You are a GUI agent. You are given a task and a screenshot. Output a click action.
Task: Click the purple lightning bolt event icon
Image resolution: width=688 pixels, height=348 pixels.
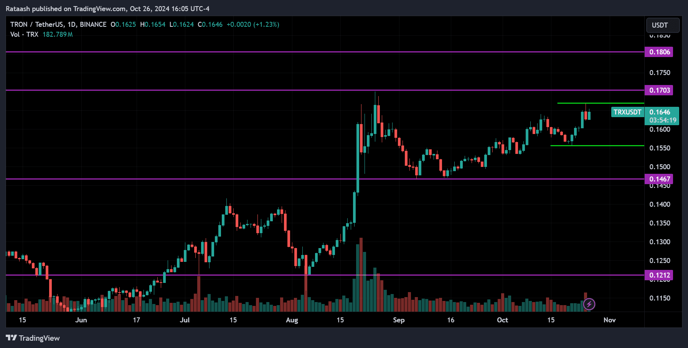[x=589, y=304]
